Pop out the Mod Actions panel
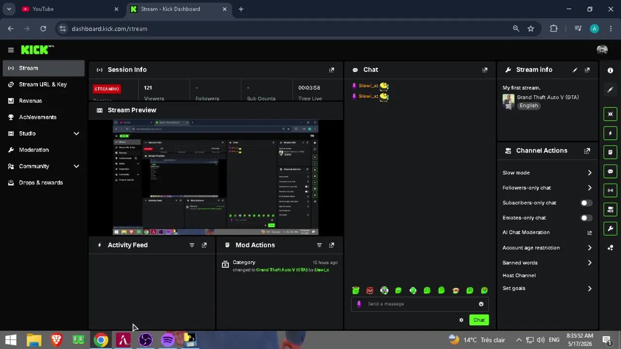Screen dimensions: 621x349 pyautogui.click(x=331, y=245)
